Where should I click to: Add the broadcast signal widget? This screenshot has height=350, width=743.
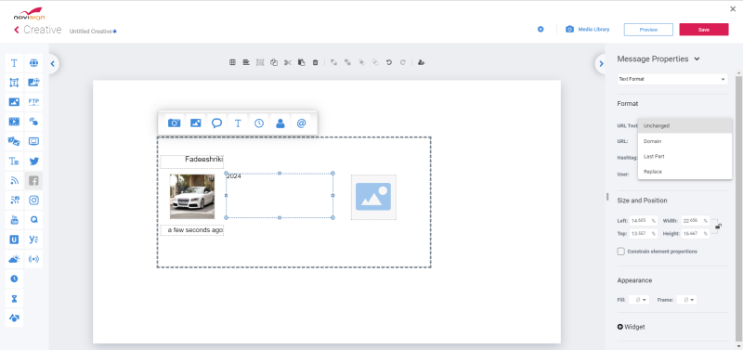click(x=33, y=259)
